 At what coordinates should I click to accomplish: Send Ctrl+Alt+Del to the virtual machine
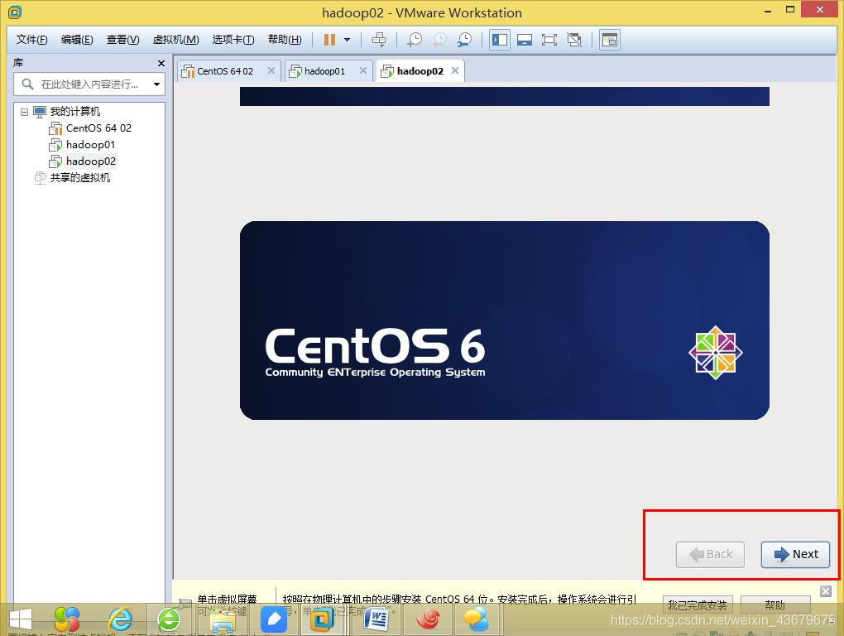(379, 39)
